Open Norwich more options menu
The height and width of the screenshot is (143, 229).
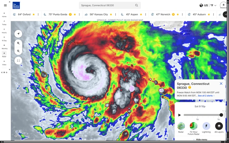(182, 14)
